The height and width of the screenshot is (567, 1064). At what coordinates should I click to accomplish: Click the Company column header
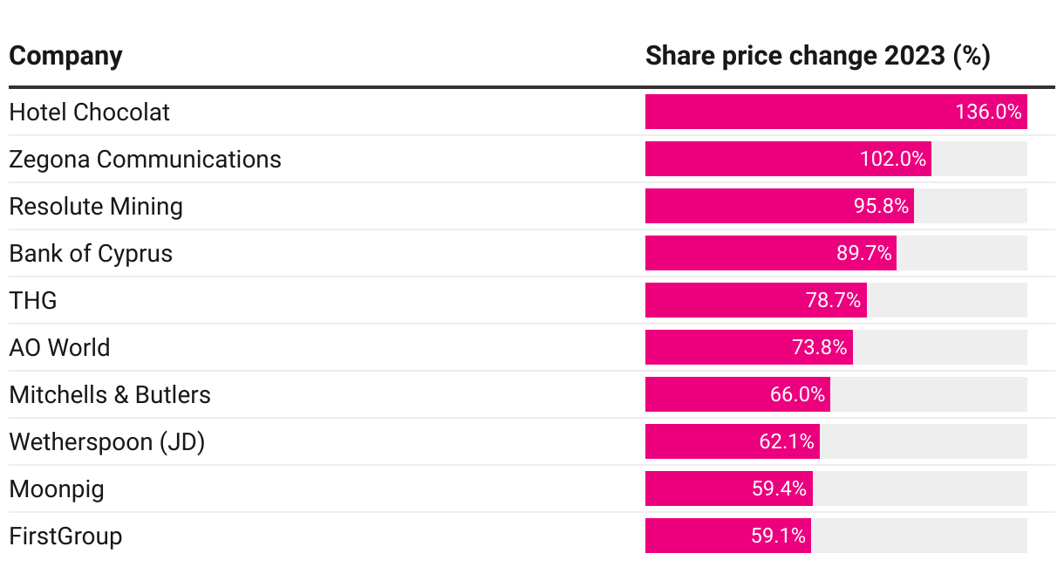tap(65, 57)
